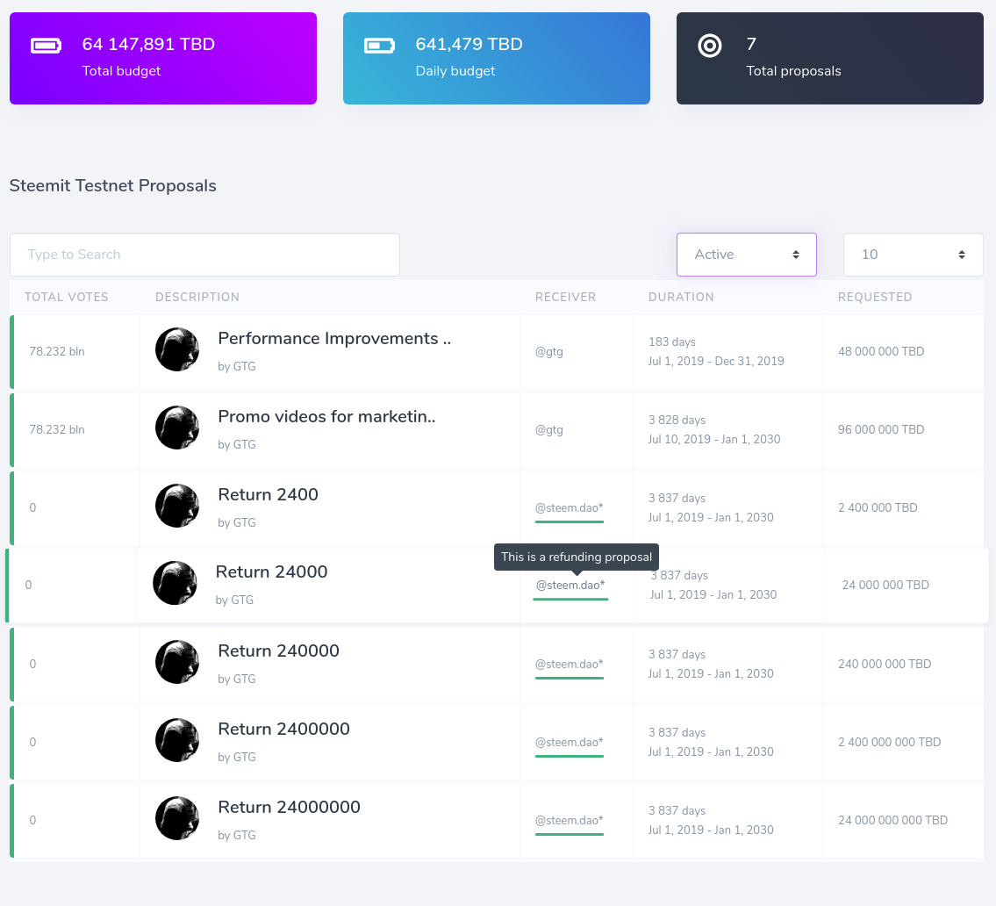Click 78.232 bln votes in Promo videos row
Image resolution: width=996 pixels, height=906 pixels.
tap(56, 430)
